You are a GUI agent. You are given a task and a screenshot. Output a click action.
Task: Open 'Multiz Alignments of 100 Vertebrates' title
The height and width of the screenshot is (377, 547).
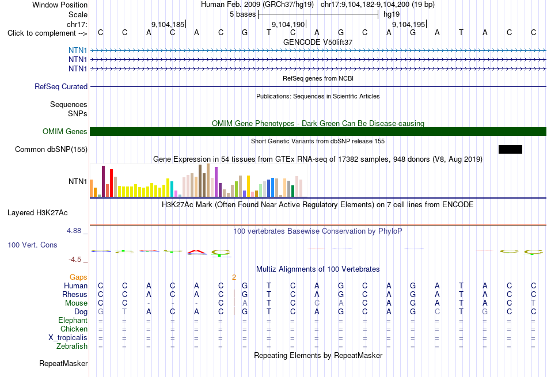click(318, 269)
